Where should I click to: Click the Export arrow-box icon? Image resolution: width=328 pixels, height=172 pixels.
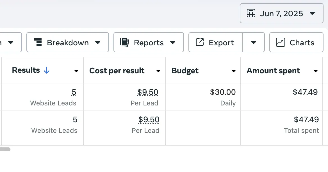pos(199,43)
